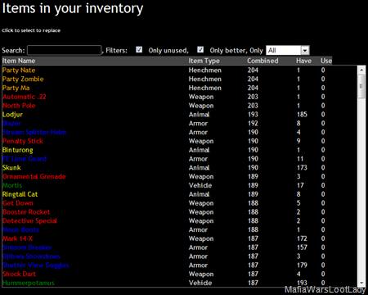Screen dimensions: 368x295
Task: Select Binturong animal
Action: tap(18, 150)
